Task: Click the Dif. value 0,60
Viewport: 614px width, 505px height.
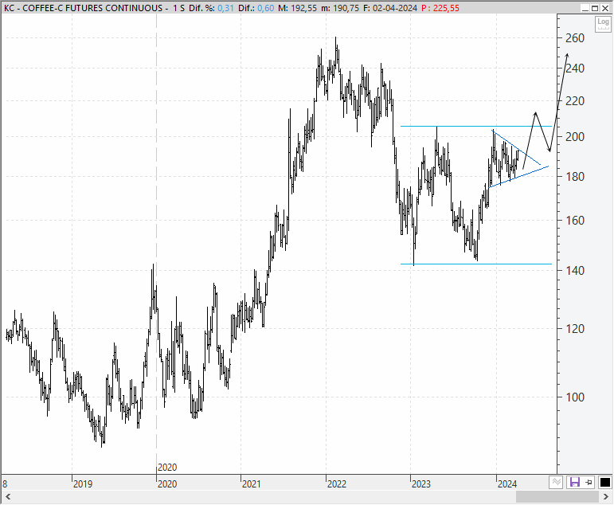Action: point(266,8)
